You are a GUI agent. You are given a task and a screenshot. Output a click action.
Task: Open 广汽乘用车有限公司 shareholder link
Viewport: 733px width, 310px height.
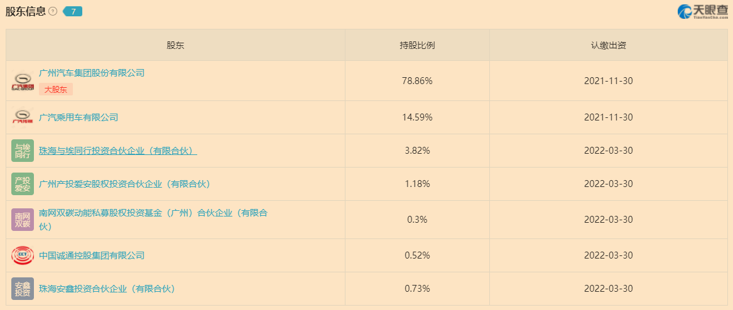click(79, 117)
